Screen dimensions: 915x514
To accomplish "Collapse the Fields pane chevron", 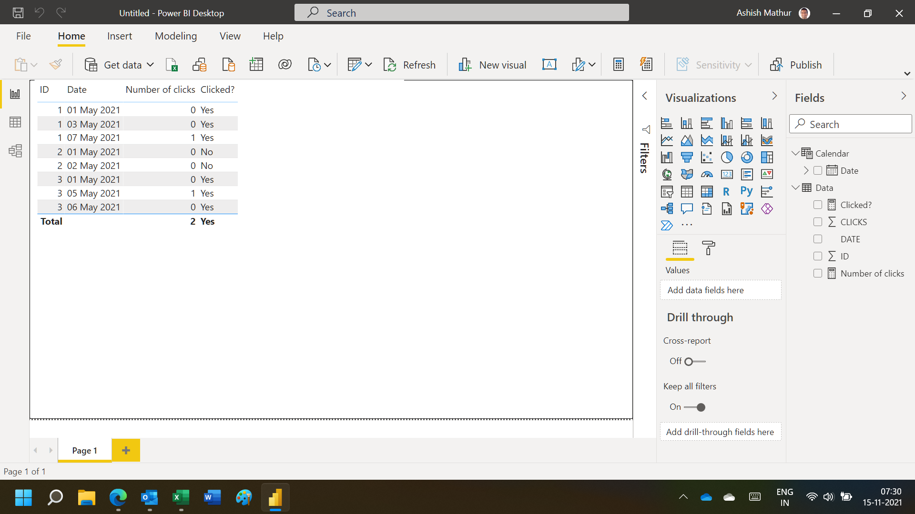I will (x=904, y=96).
